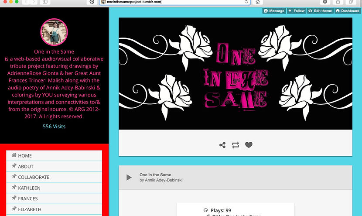Image resolution: width=362 pixels, height=216 pixels.
Task: Click the circular profile avatar photo
Action: 54,32
